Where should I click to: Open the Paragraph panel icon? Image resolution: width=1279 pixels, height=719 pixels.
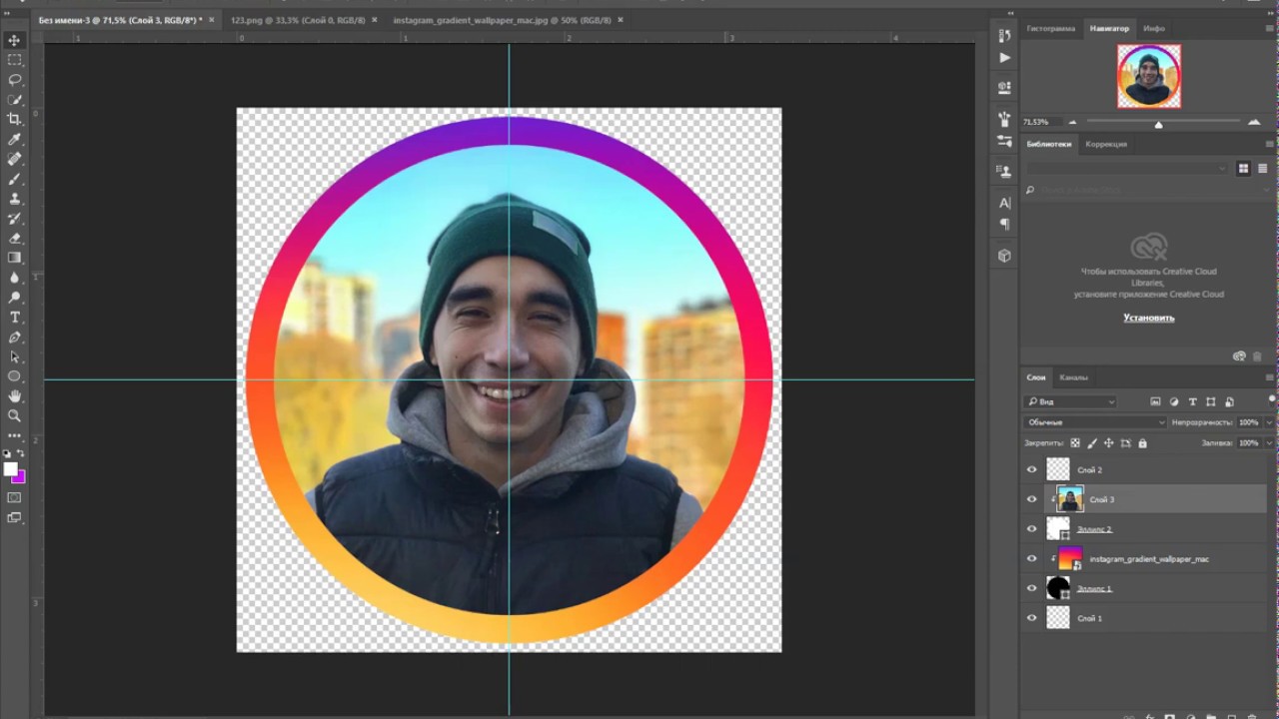[x=1004, y=225]
